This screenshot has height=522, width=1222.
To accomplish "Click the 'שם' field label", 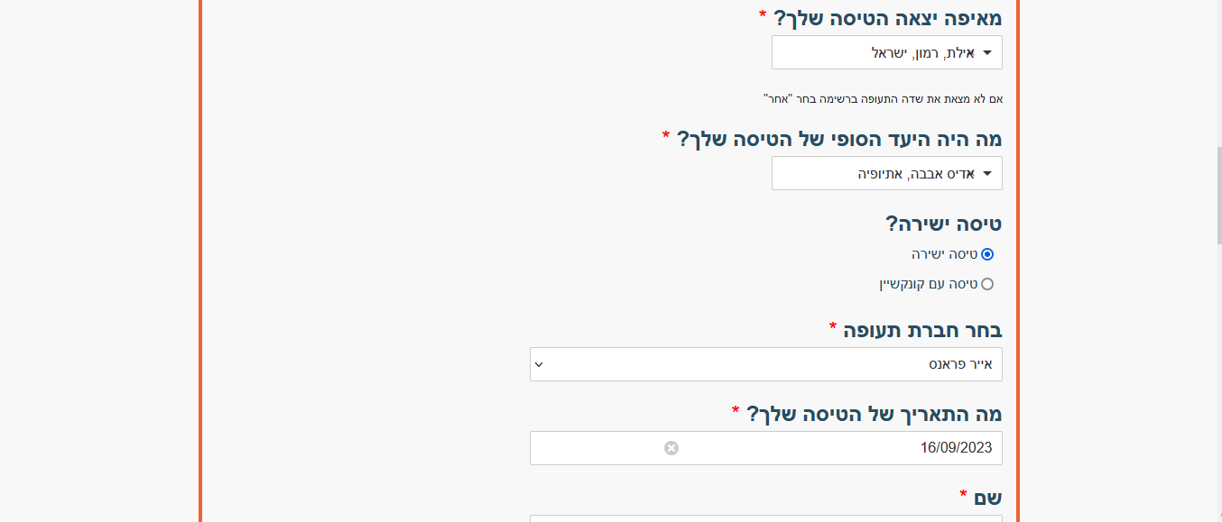I will (981, 498).
